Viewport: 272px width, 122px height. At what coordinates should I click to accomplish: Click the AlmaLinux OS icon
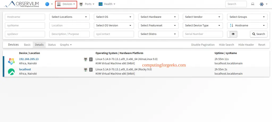tap(11, 61)
